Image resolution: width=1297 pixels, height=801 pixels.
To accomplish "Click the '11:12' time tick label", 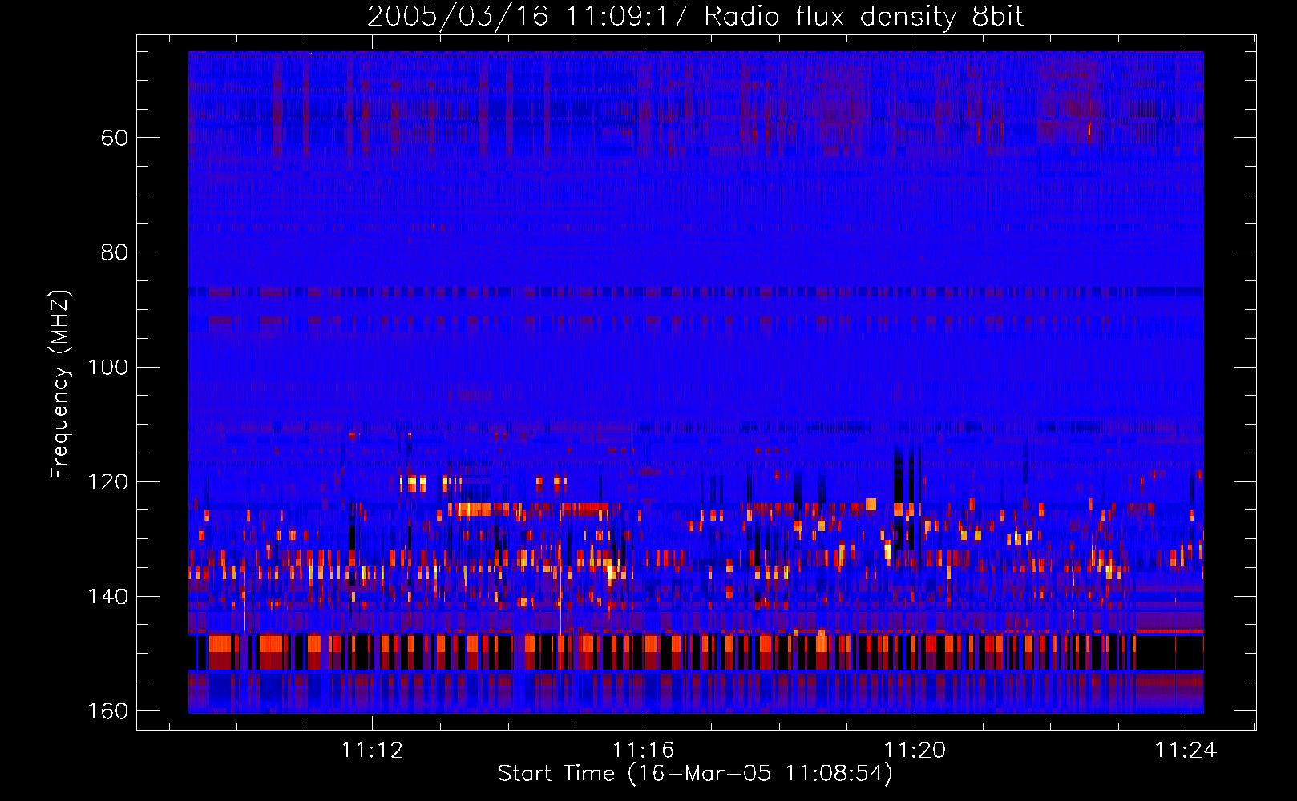I will pyautogui.click(x=373, y=751).
